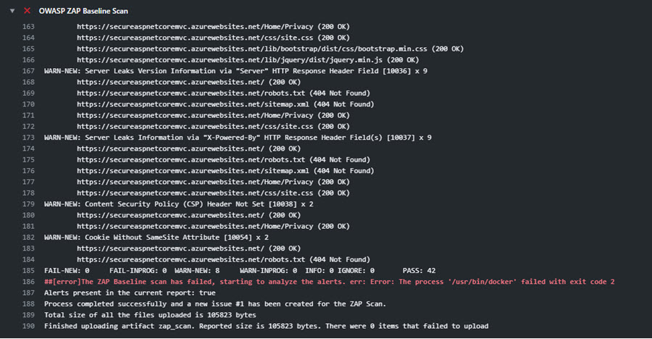Select log line number 186
Viewport: 652px width, 339px height.
28,282
